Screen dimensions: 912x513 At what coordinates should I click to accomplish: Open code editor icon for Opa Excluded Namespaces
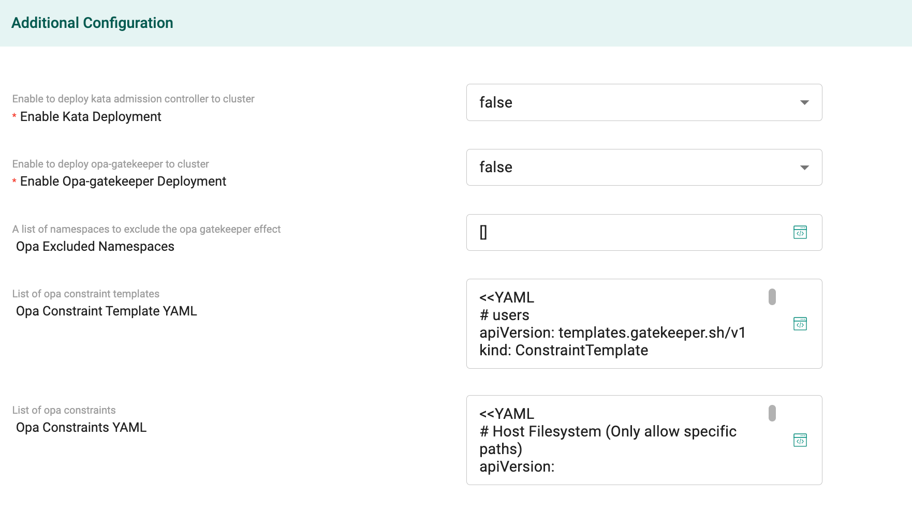(x=800, y=232)
